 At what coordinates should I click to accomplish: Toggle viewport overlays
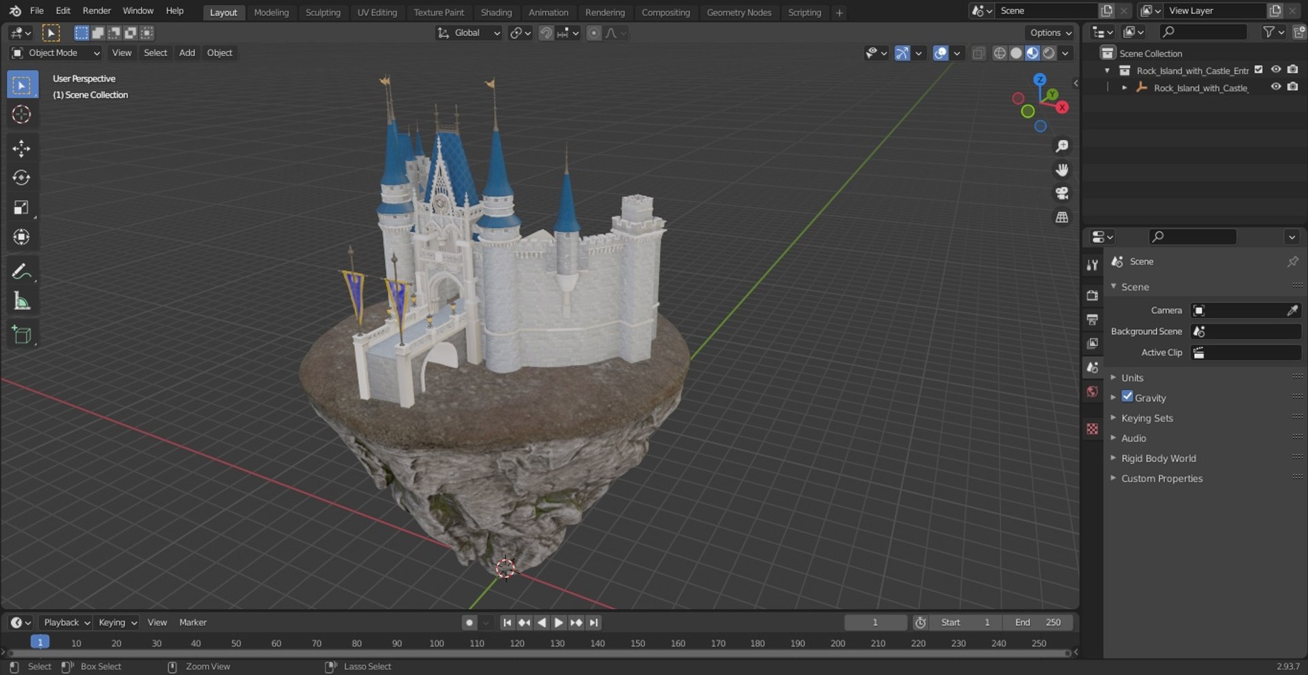pyautogui.click(x=940, y=53)
